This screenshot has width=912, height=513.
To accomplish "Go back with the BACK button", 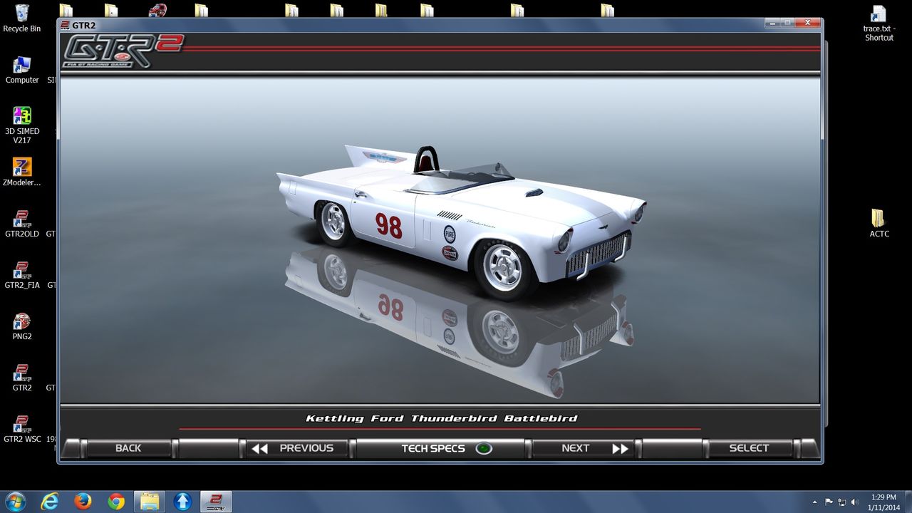I will tap(128, 448).
